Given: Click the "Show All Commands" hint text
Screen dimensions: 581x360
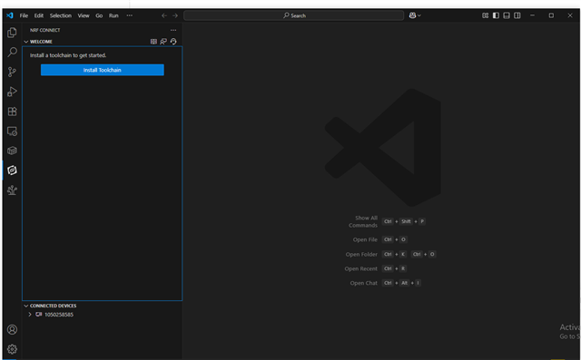Looking at the screenshot, I should 363,221.
